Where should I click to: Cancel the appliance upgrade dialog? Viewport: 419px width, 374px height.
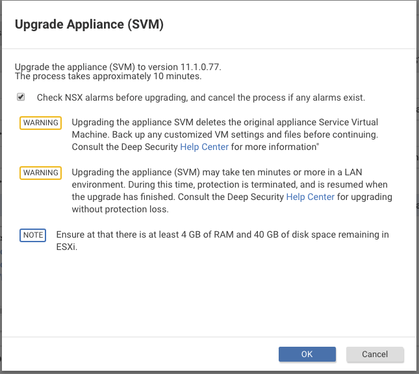tap(375, 354)
